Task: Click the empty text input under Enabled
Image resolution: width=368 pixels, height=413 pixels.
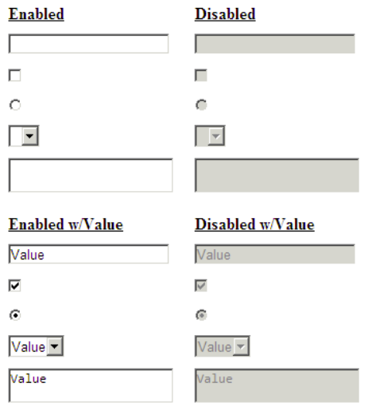Action: (x=88, y=44)
